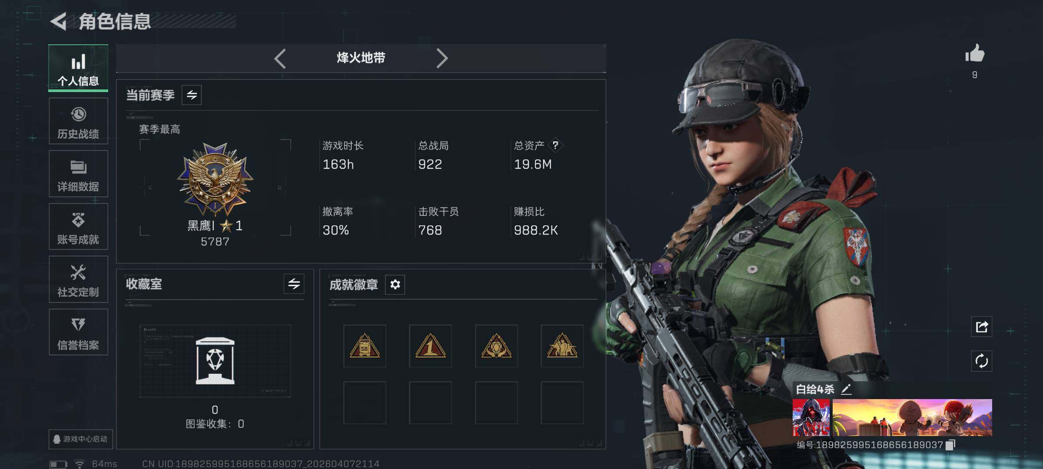Copy the player 编号 with the copy icon
Screen dimensions: 1043x469
pos(950,445)
